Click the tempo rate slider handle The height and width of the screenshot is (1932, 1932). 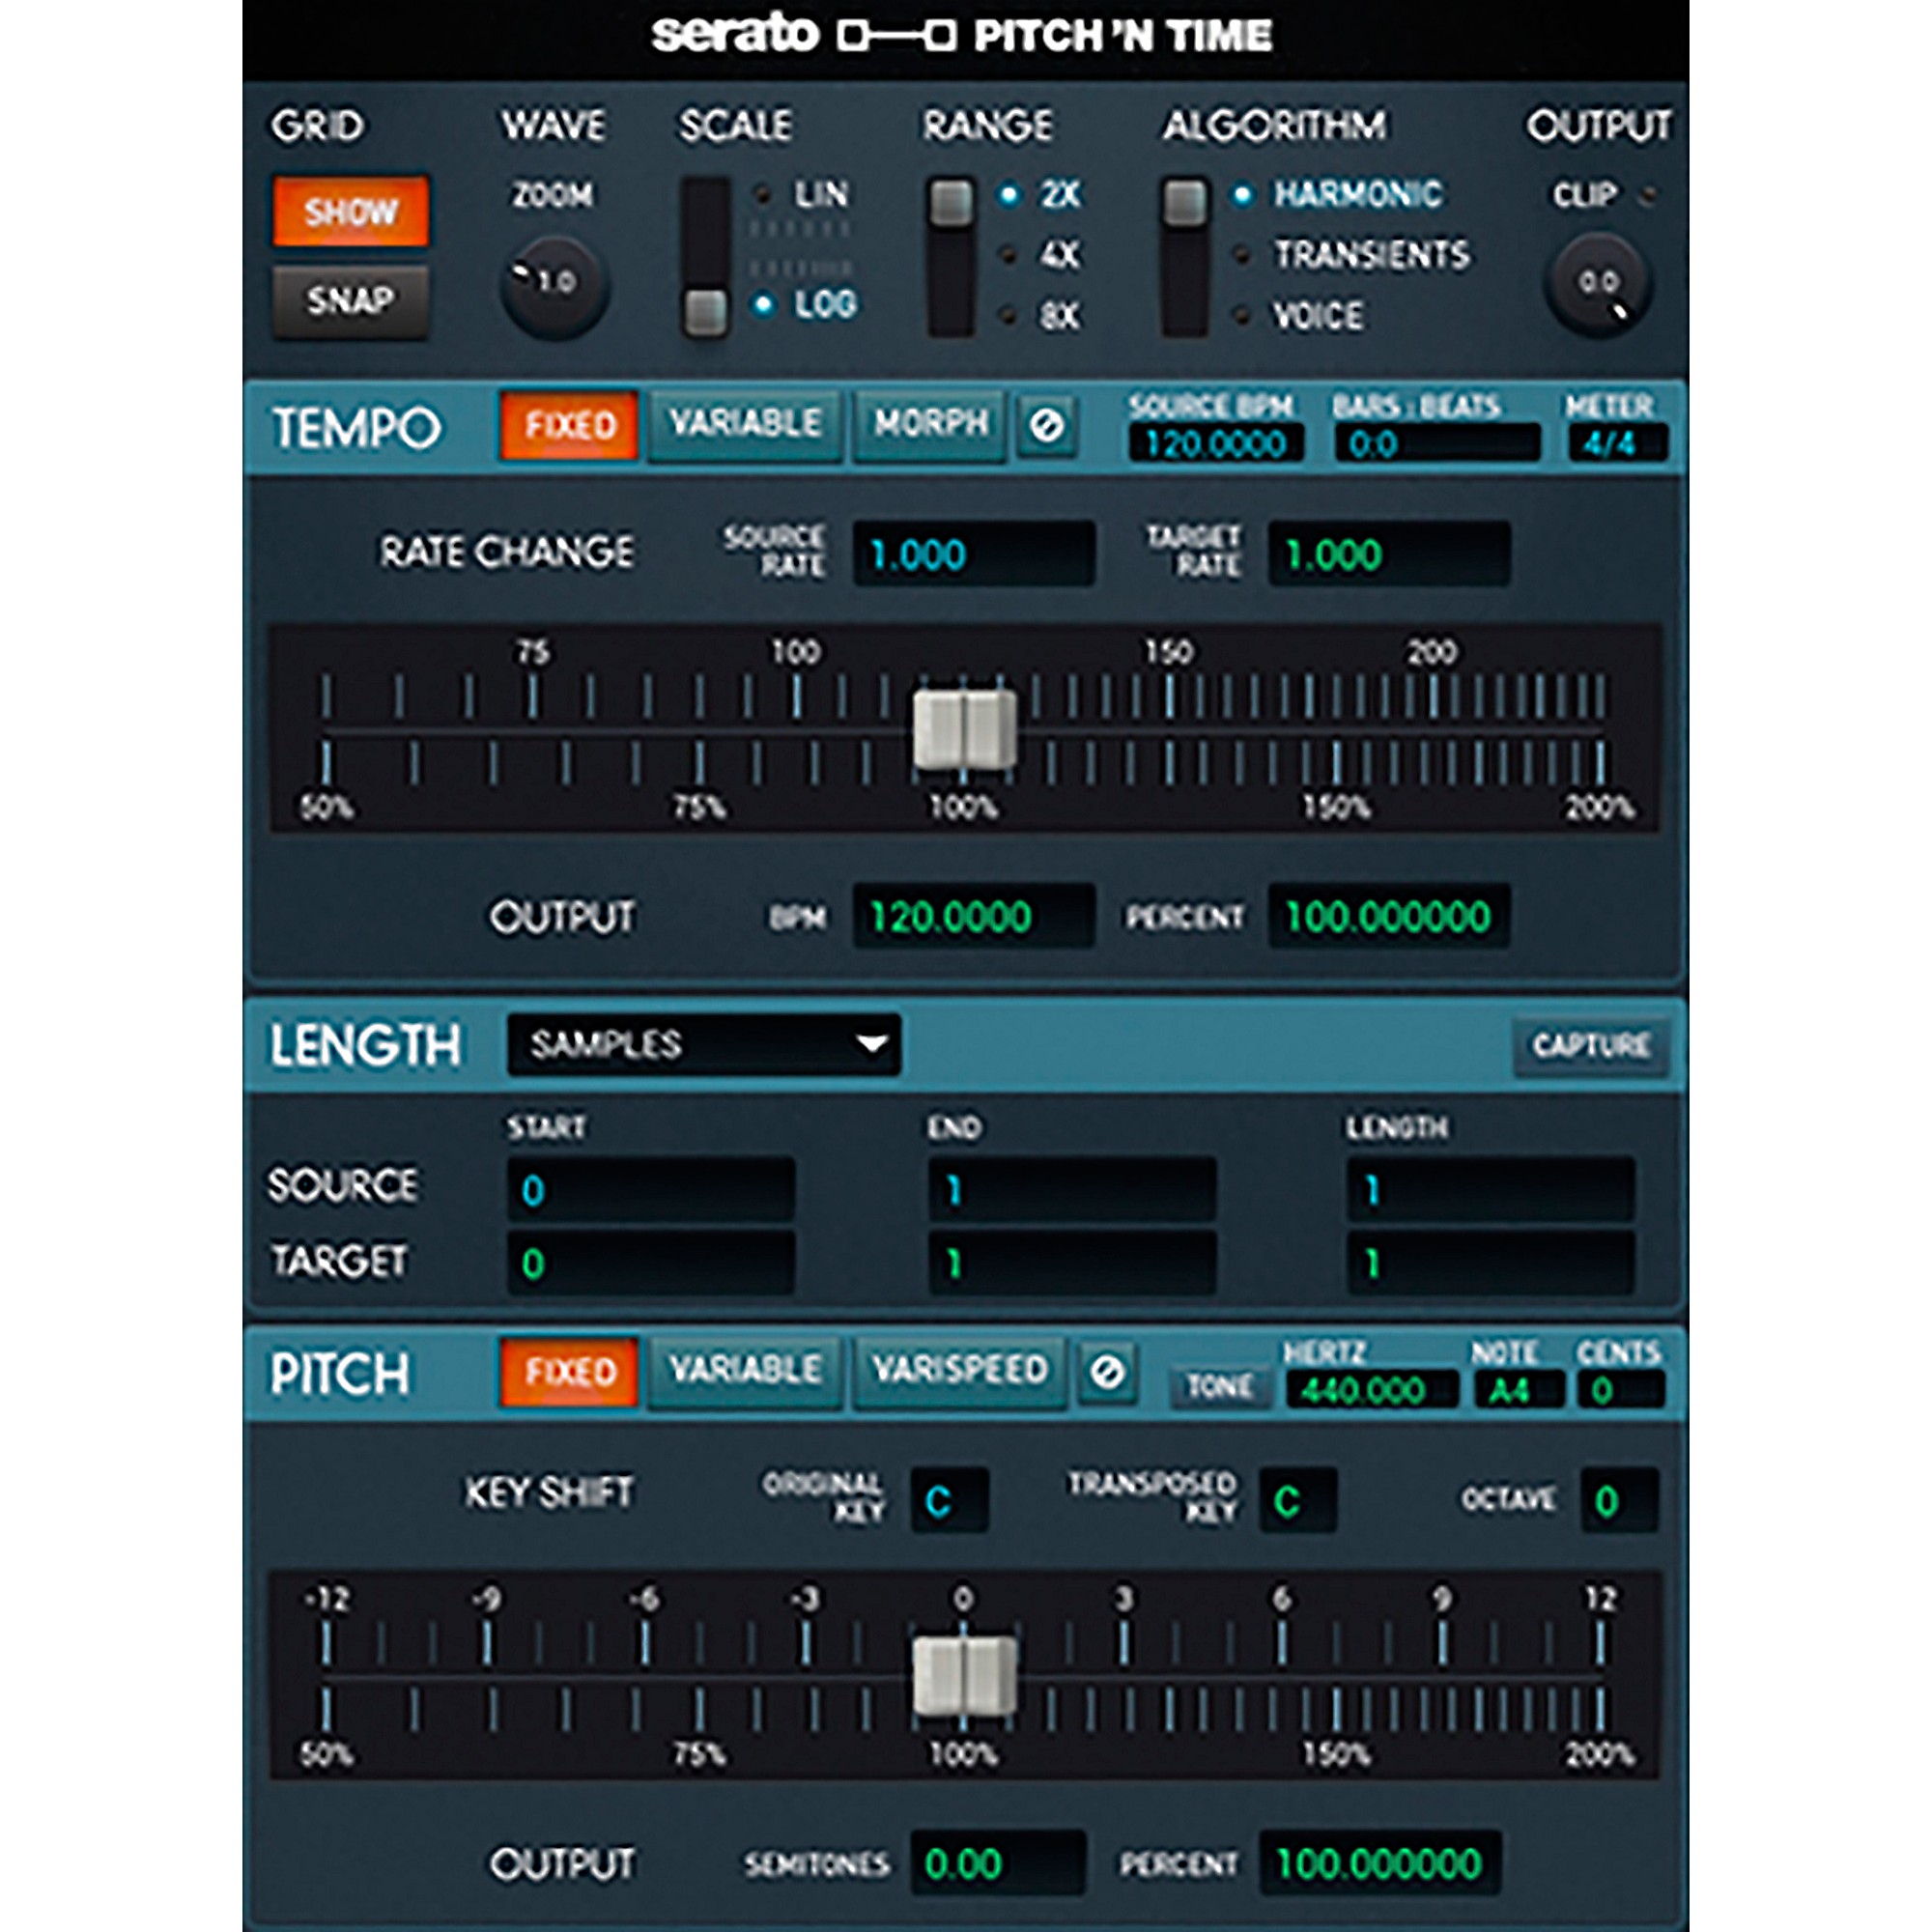(x=965, y=729)
